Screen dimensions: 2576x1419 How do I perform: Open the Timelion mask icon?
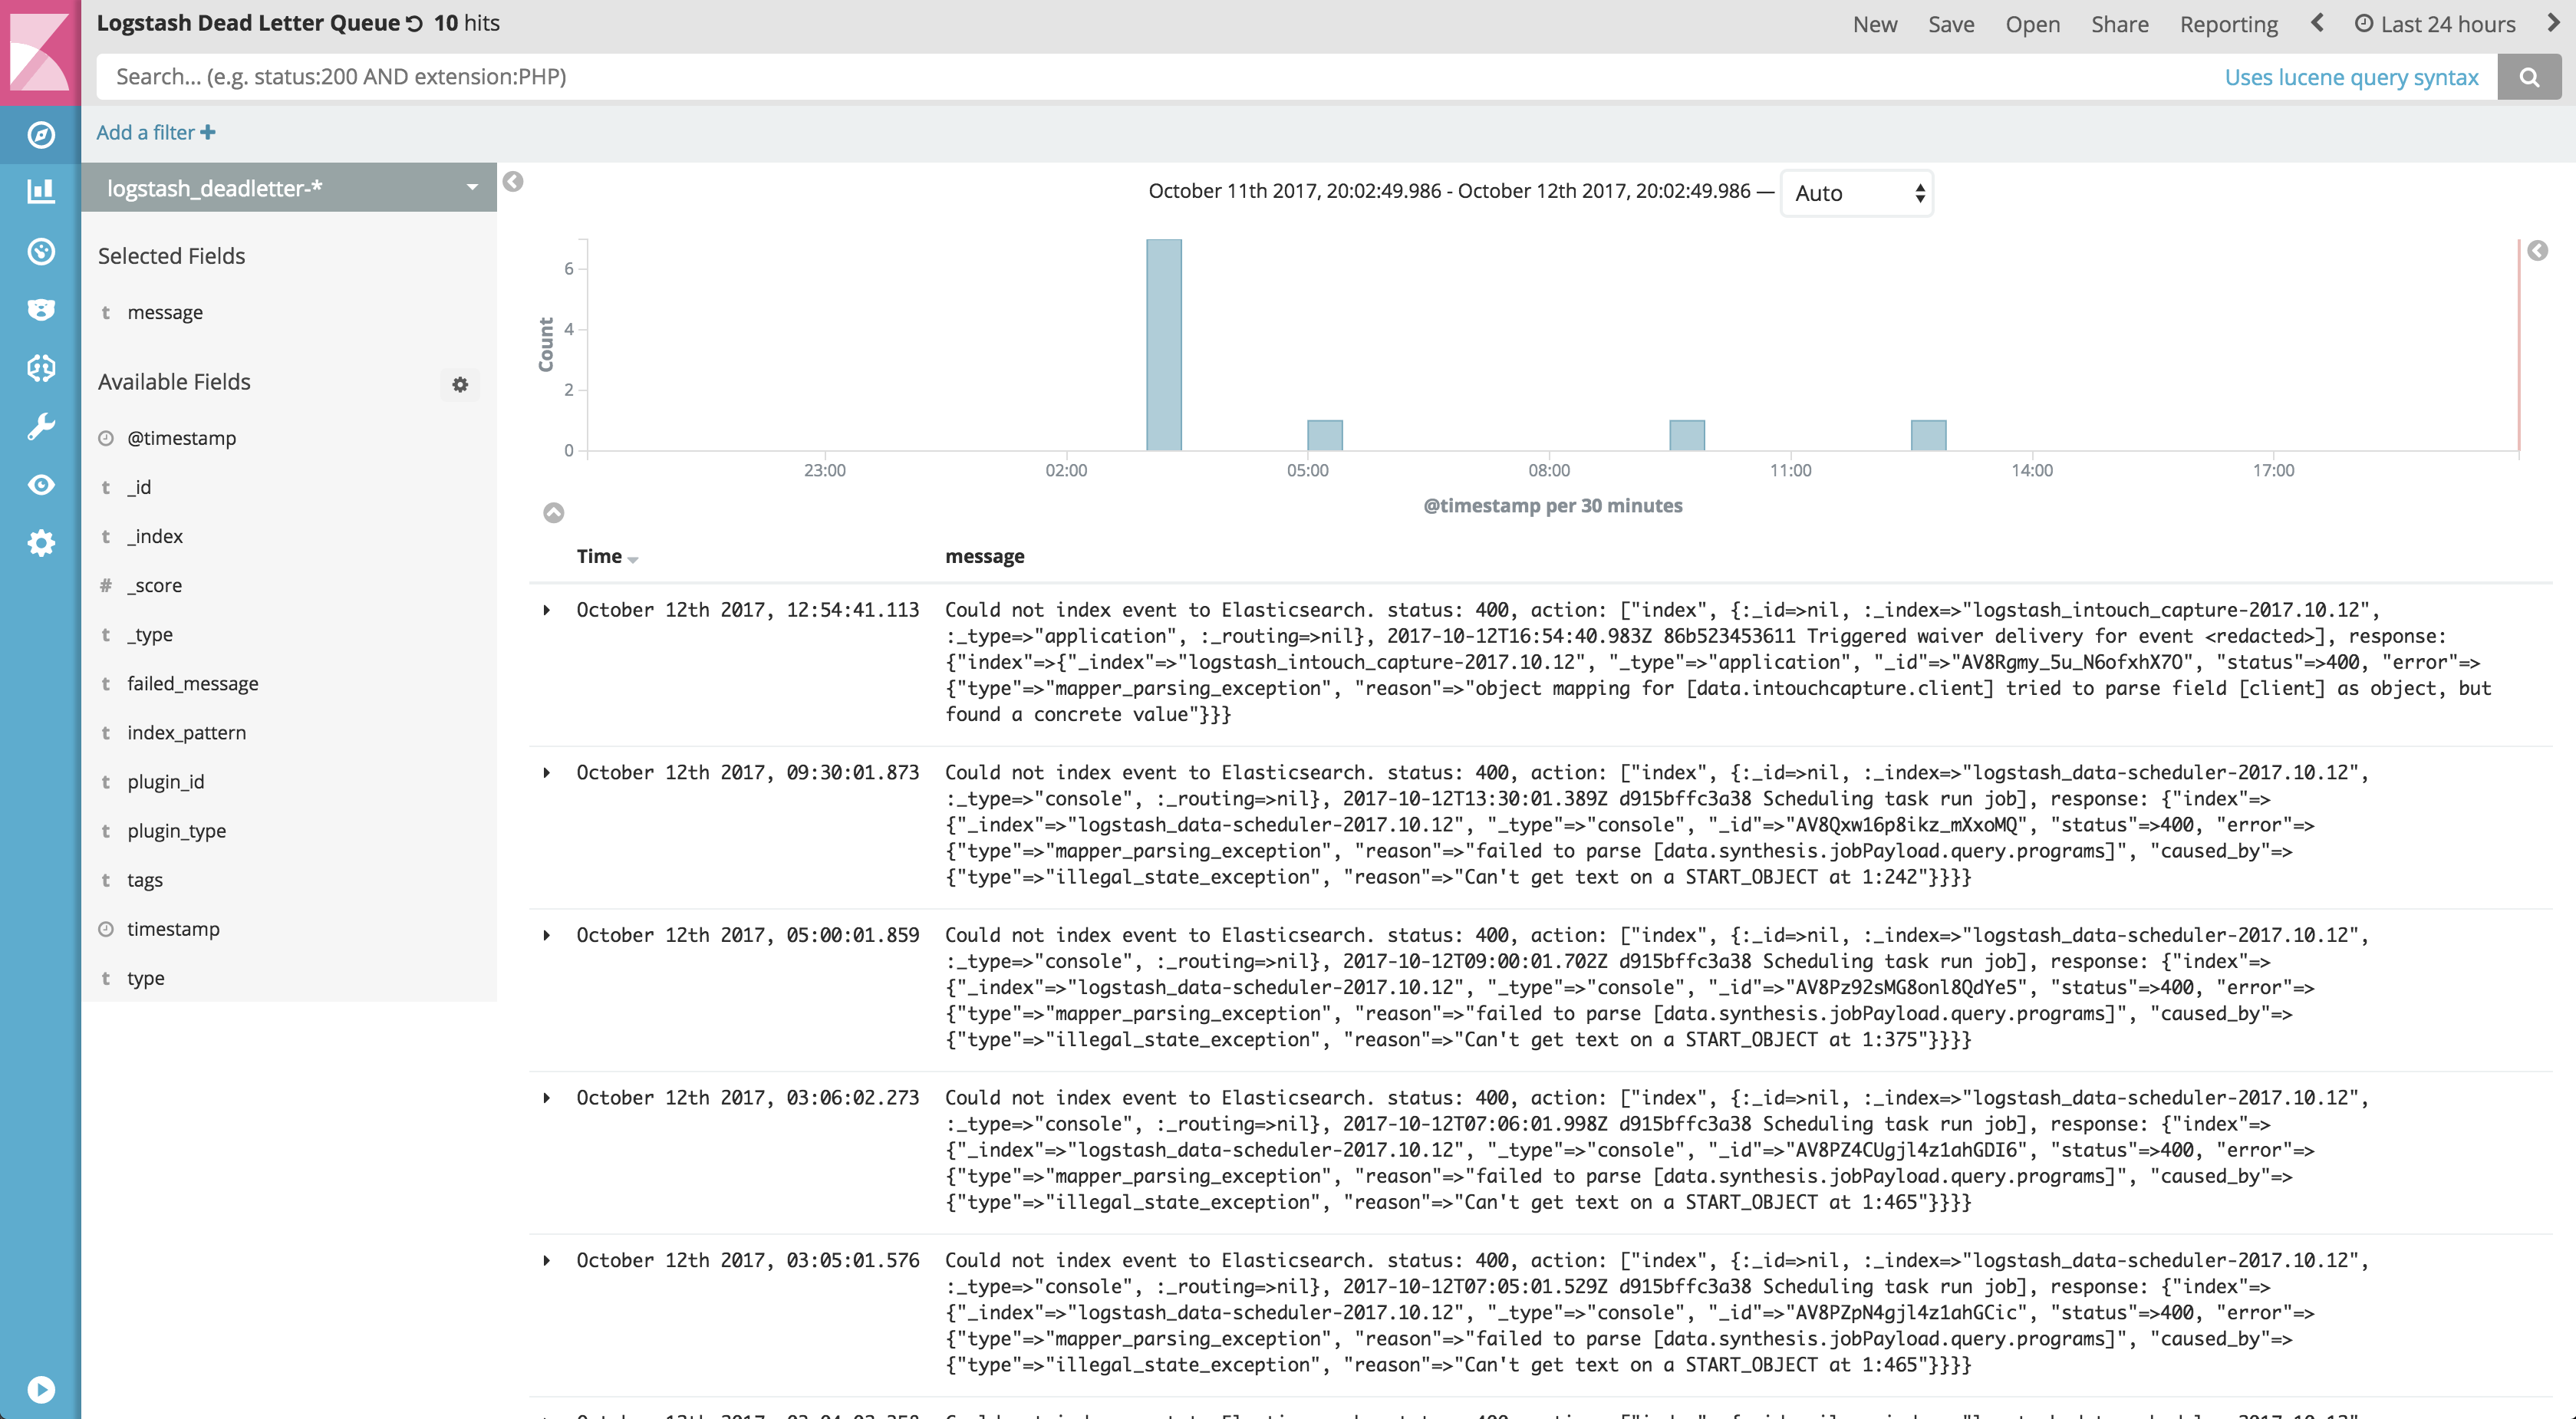point(40,309)
